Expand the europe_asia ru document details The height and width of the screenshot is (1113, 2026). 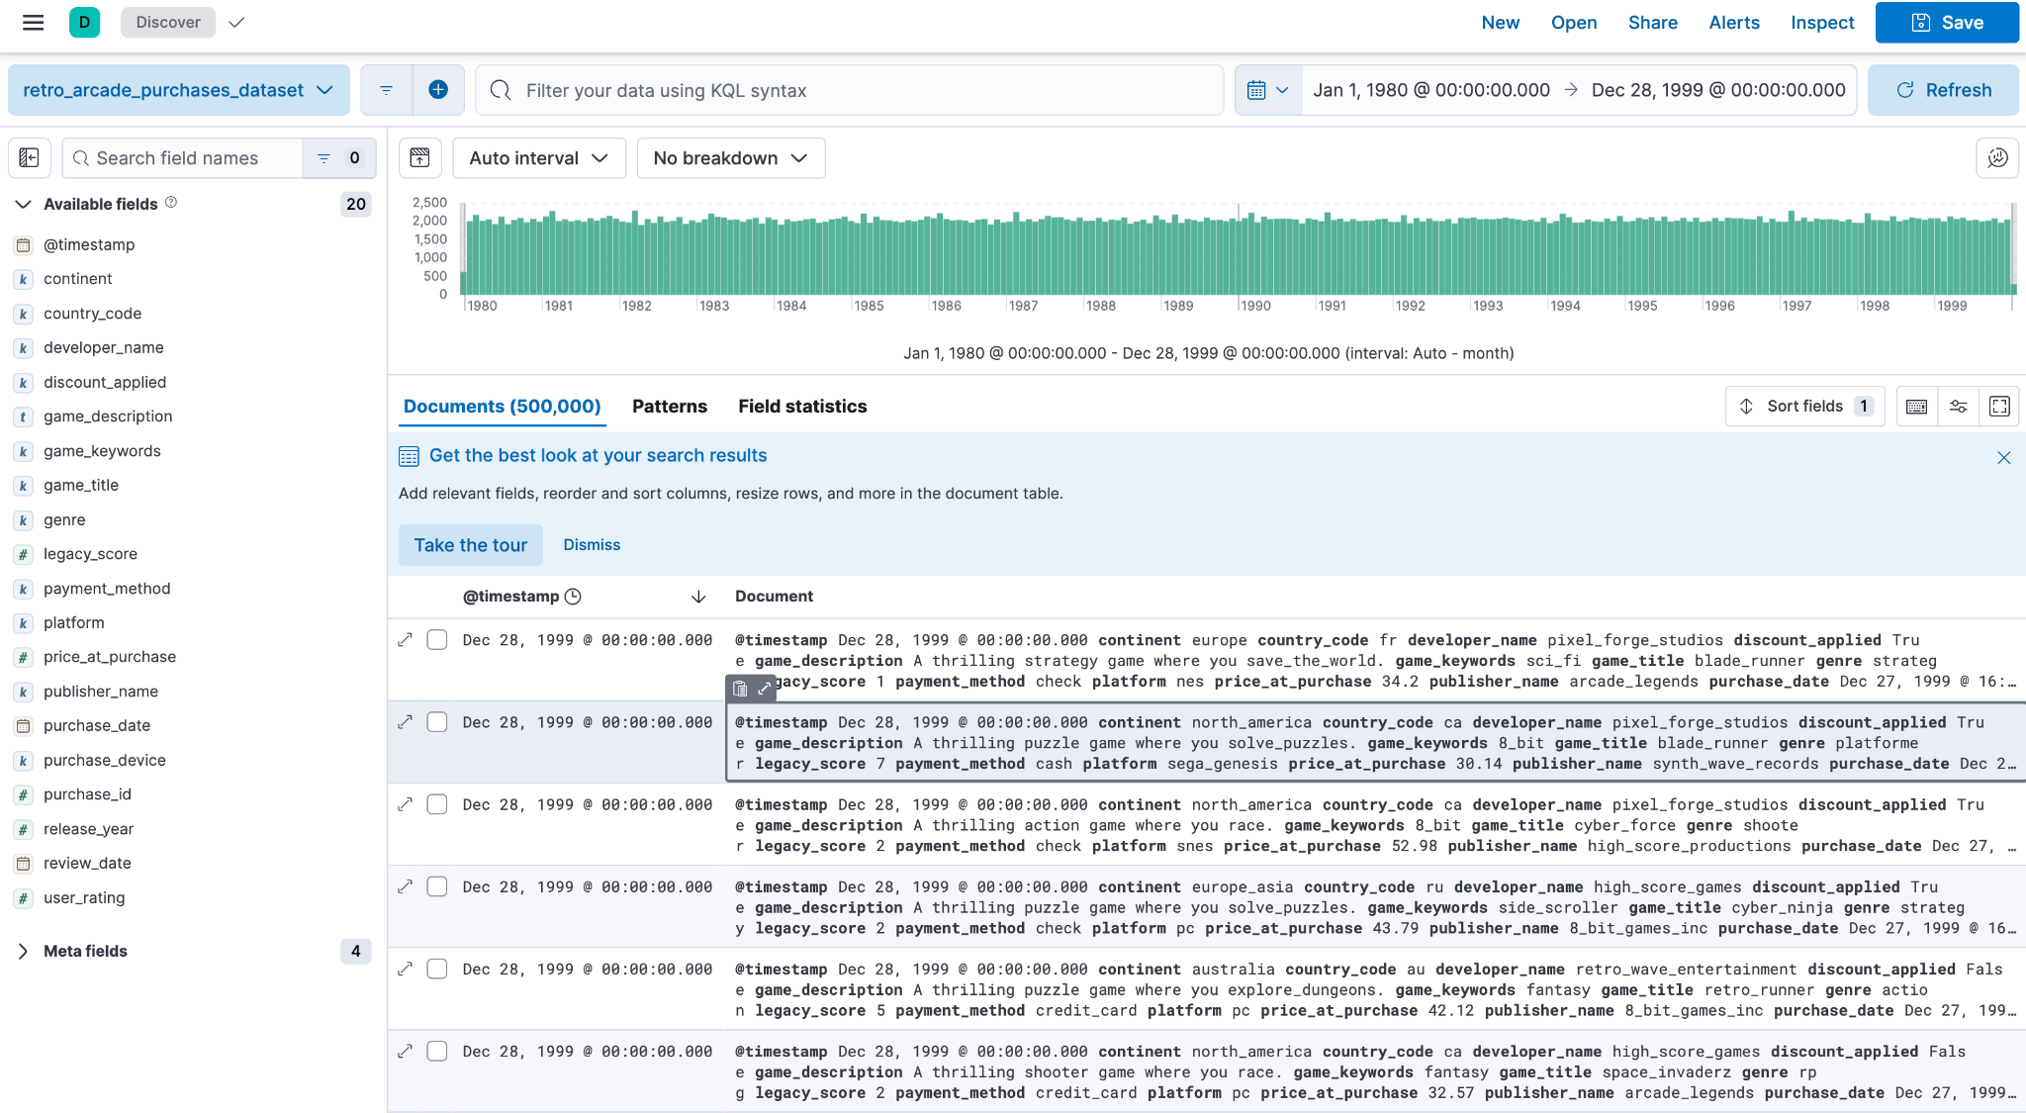pos(405,886)
